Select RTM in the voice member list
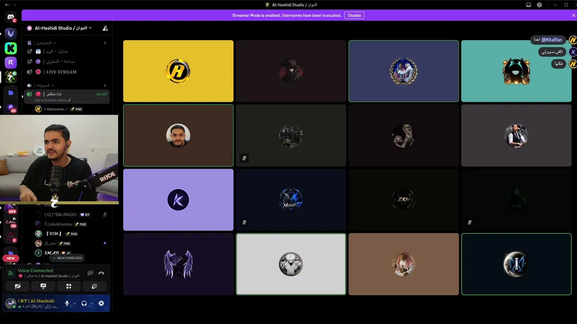Screen dimensions: 577x324 coord(72,234)
